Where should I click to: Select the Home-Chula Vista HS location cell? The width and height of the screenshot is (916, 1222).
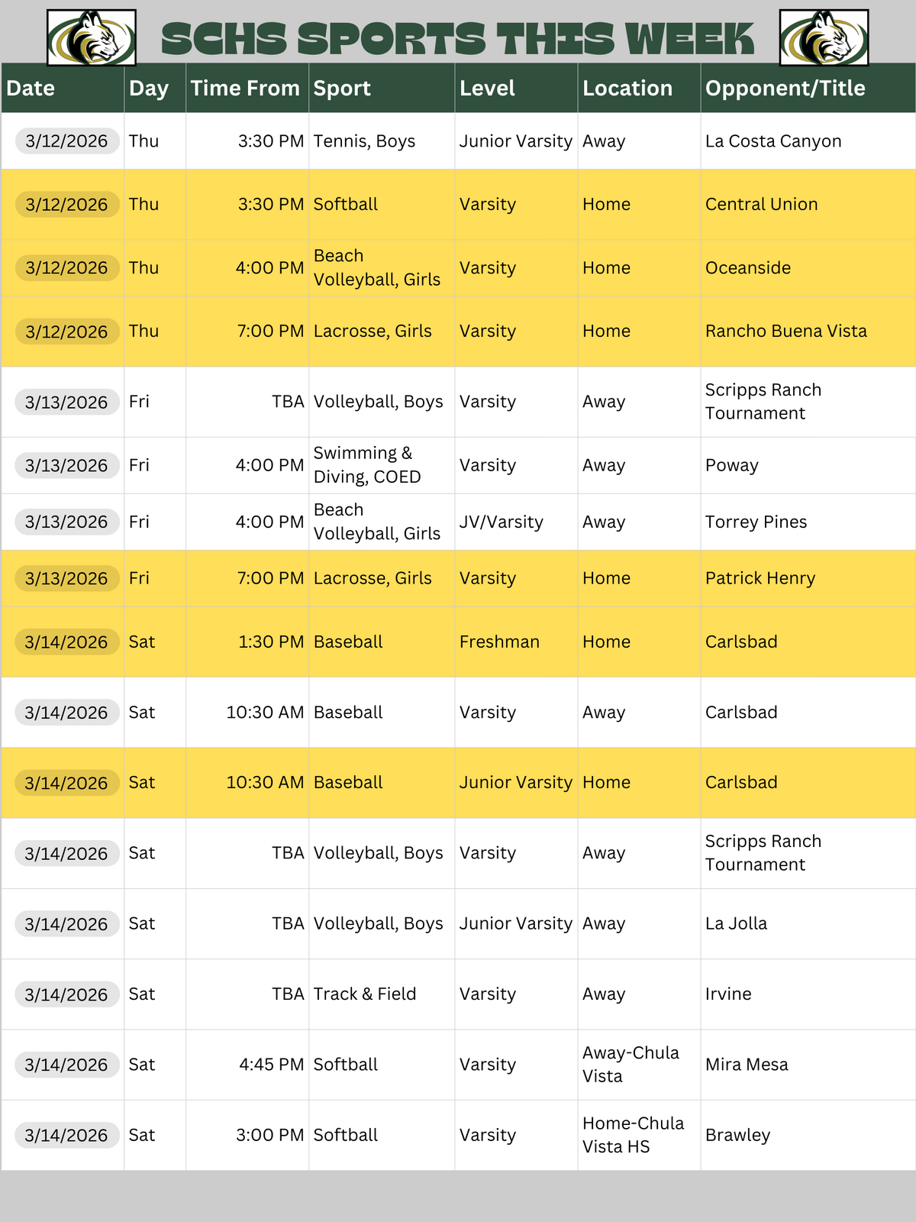[x=633, y=1135]
